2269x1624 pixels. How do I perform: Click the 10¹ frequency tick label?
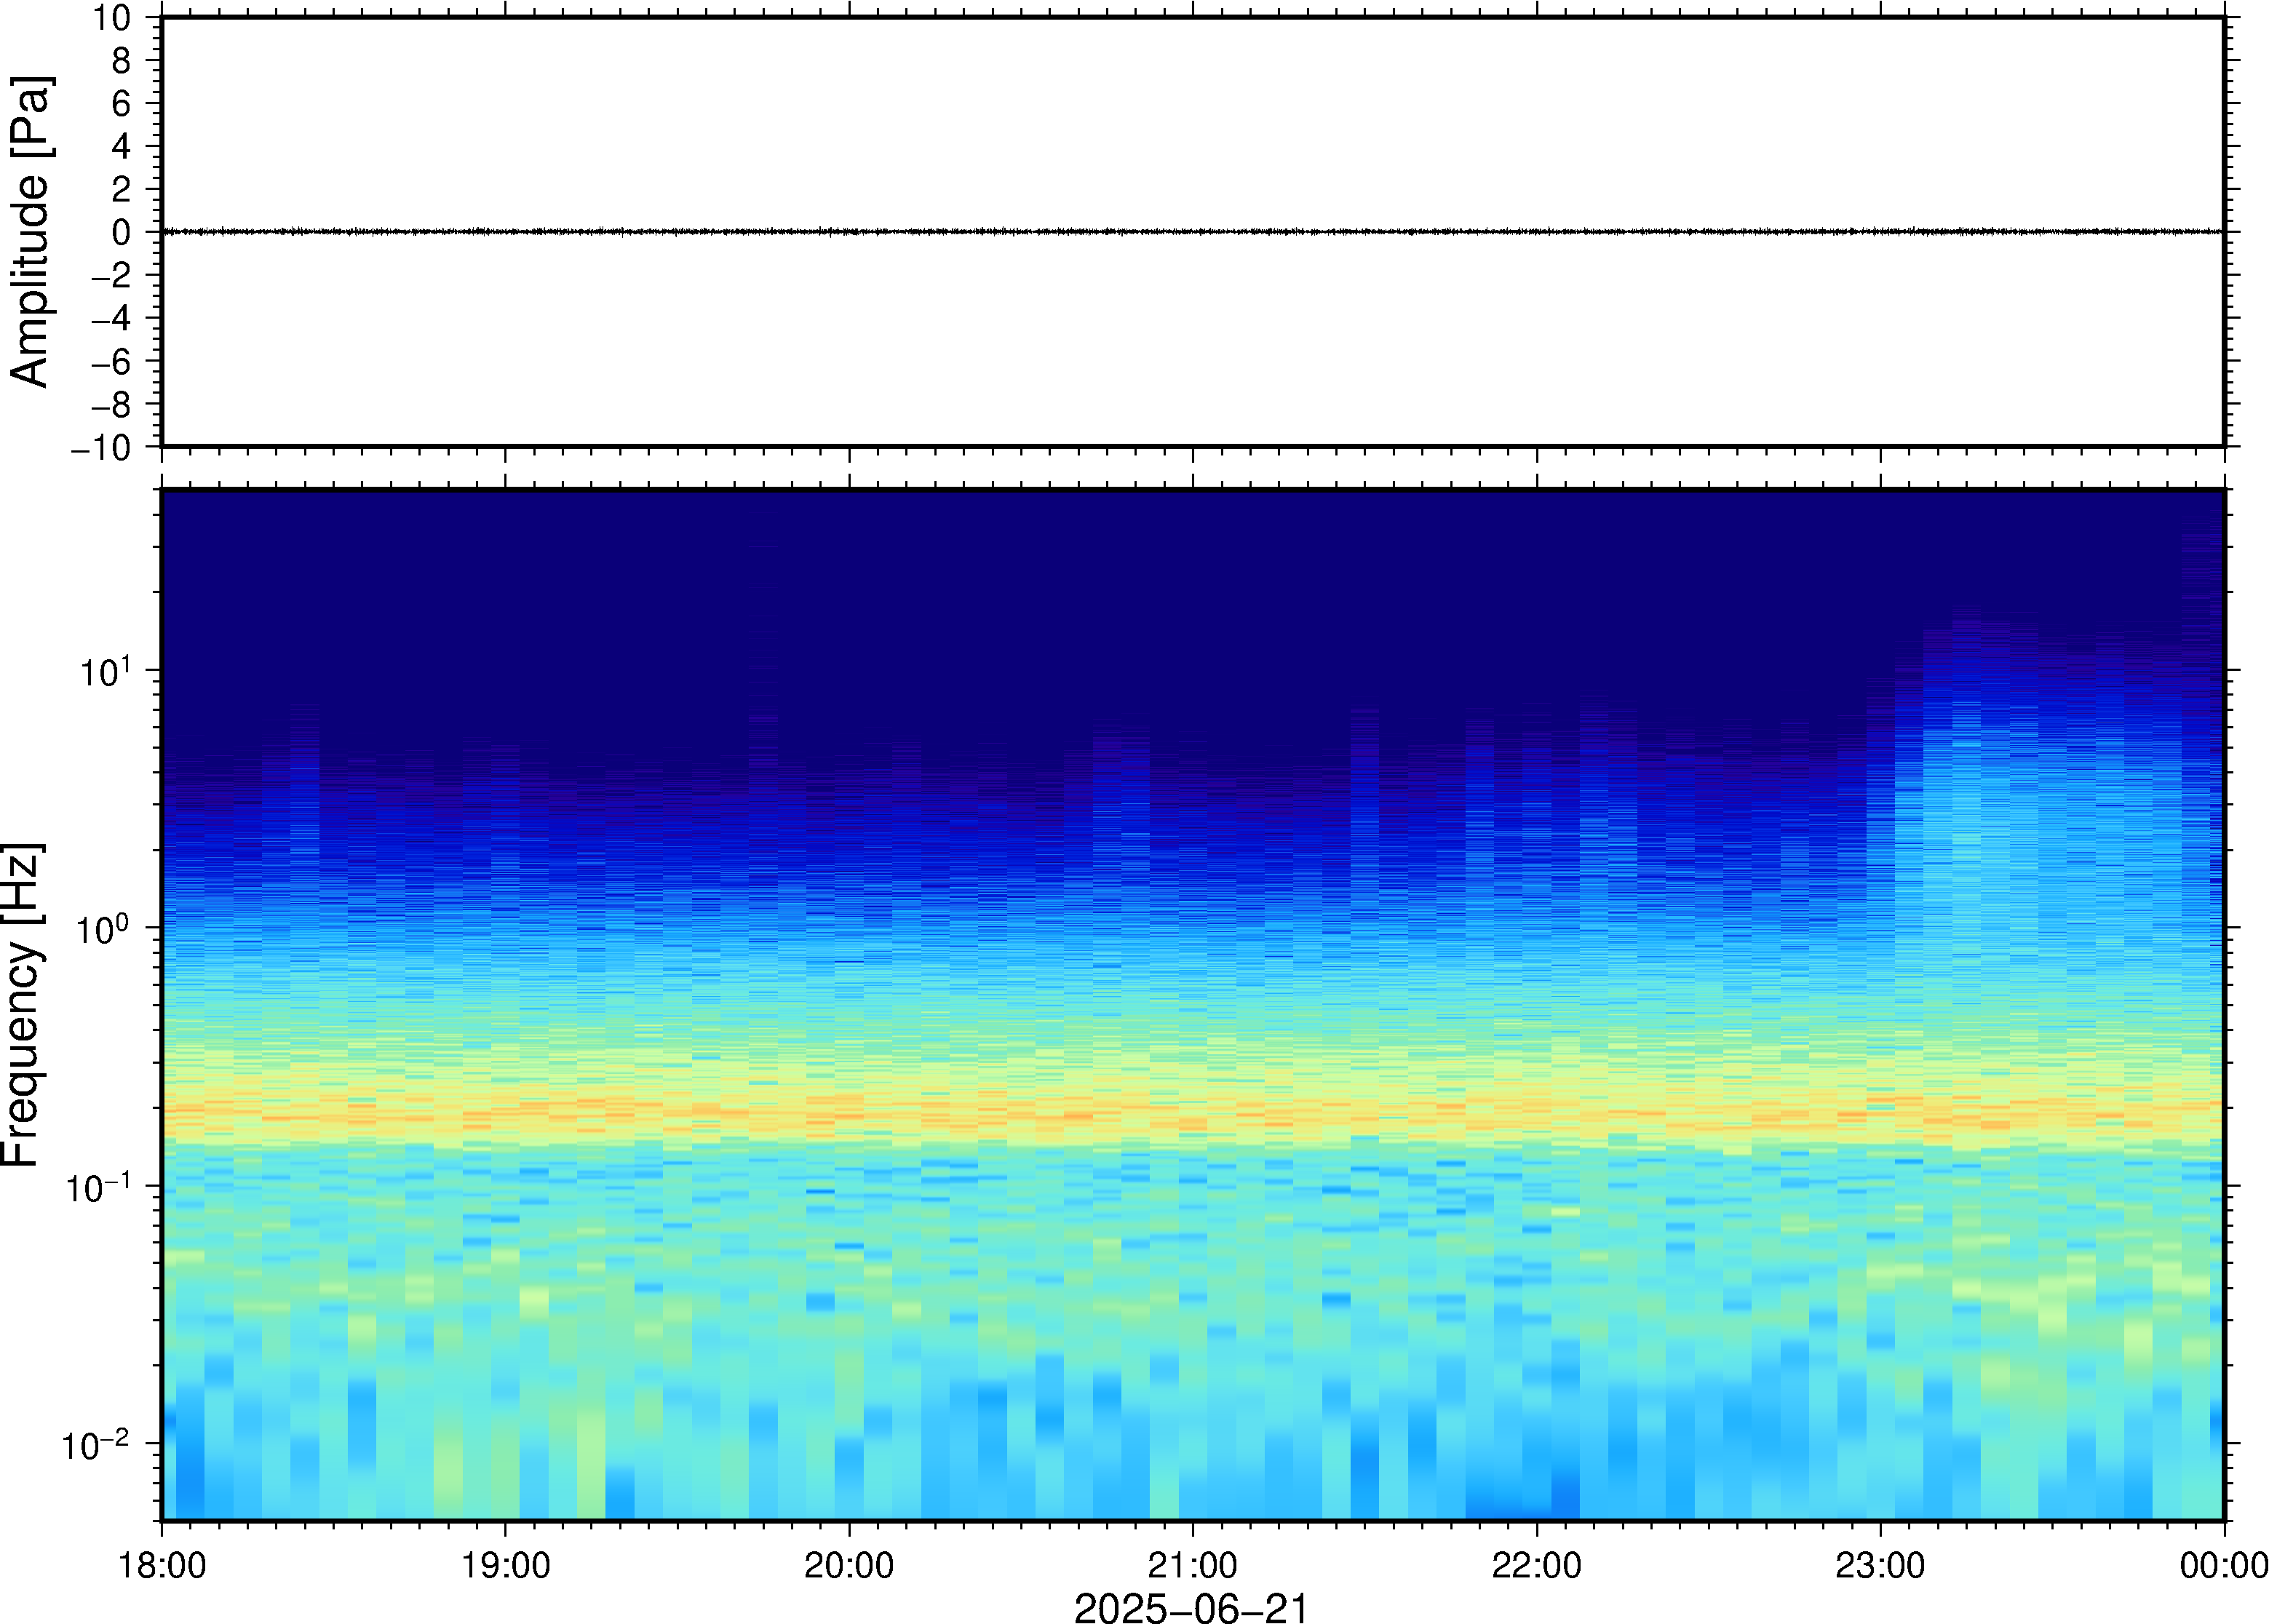point(106,670)
